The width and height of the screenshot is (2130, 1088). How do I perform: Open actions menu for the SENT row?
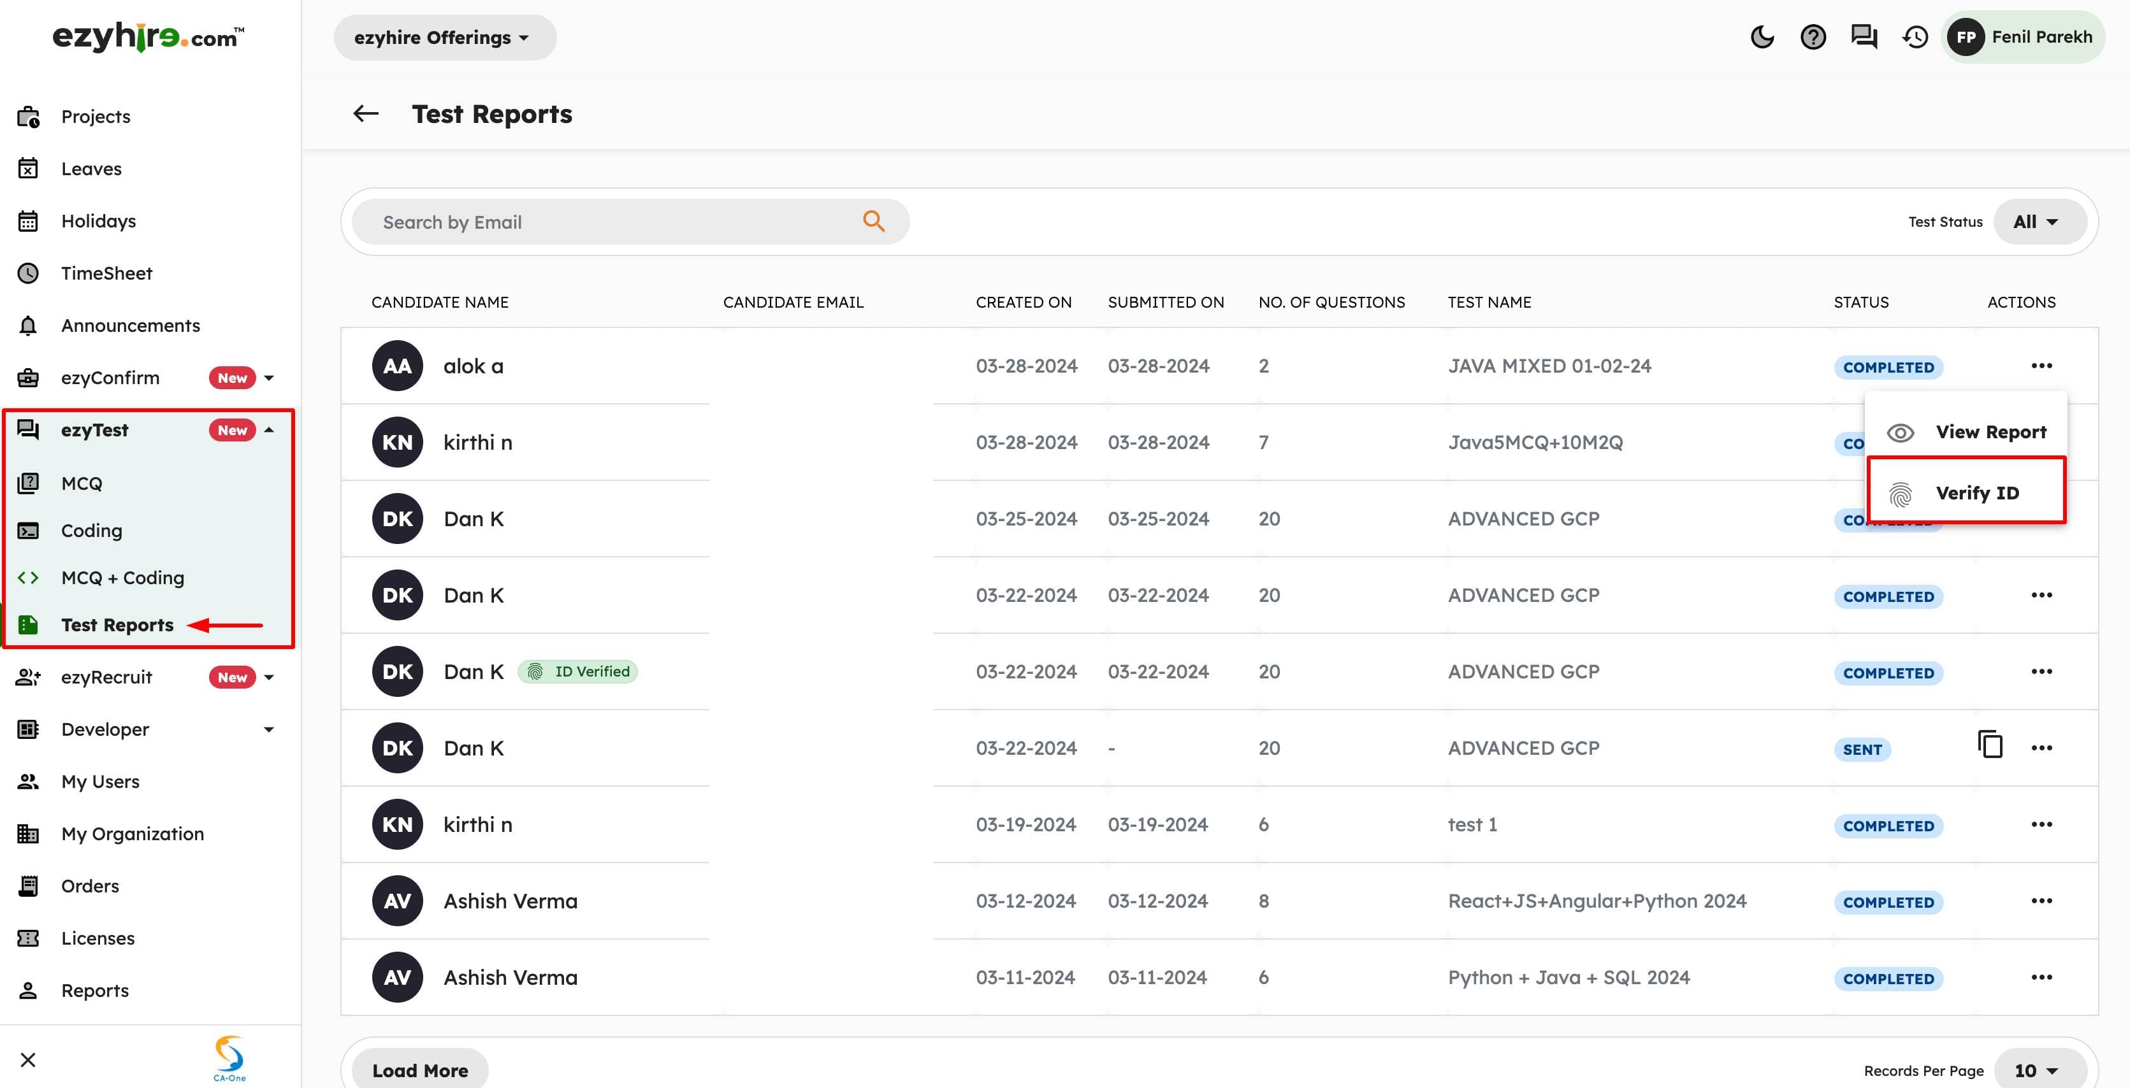click(x=2041, y=748)
